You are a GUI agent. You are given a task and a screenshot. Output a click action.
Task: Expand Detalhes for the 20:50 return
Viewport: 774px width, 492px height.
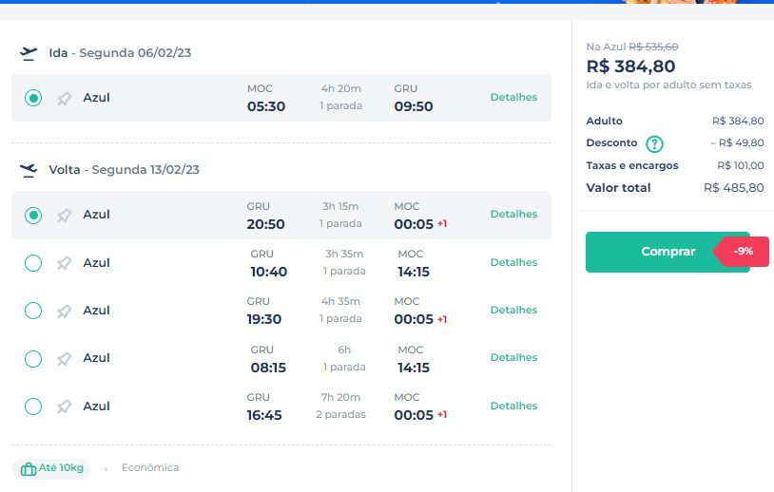(x=513, y=214)
